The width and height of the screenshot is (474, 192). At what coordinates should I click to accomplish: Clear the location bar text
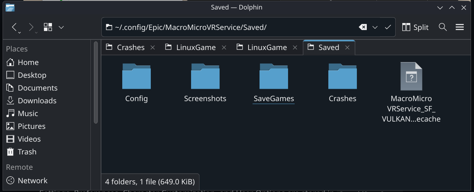362,27
